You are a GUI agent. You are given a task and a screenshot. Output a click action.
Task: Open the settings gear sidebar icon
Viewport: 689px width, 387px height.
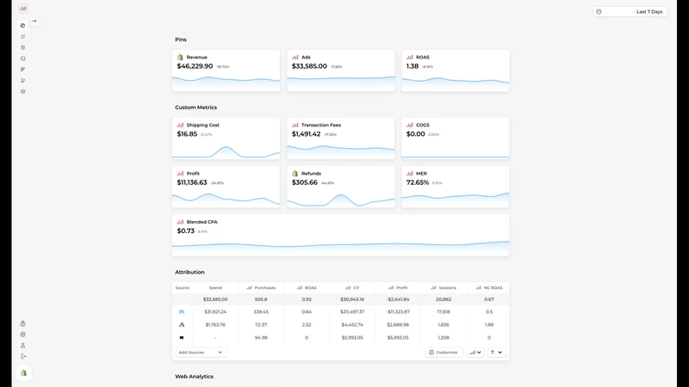point(23,335)
